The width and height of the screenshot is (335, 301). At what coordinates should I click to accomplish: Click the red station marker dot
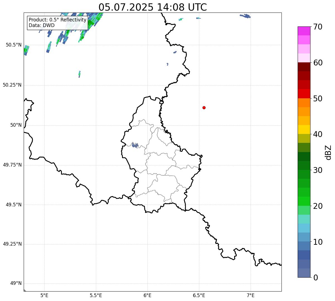(x=204, y=107)
